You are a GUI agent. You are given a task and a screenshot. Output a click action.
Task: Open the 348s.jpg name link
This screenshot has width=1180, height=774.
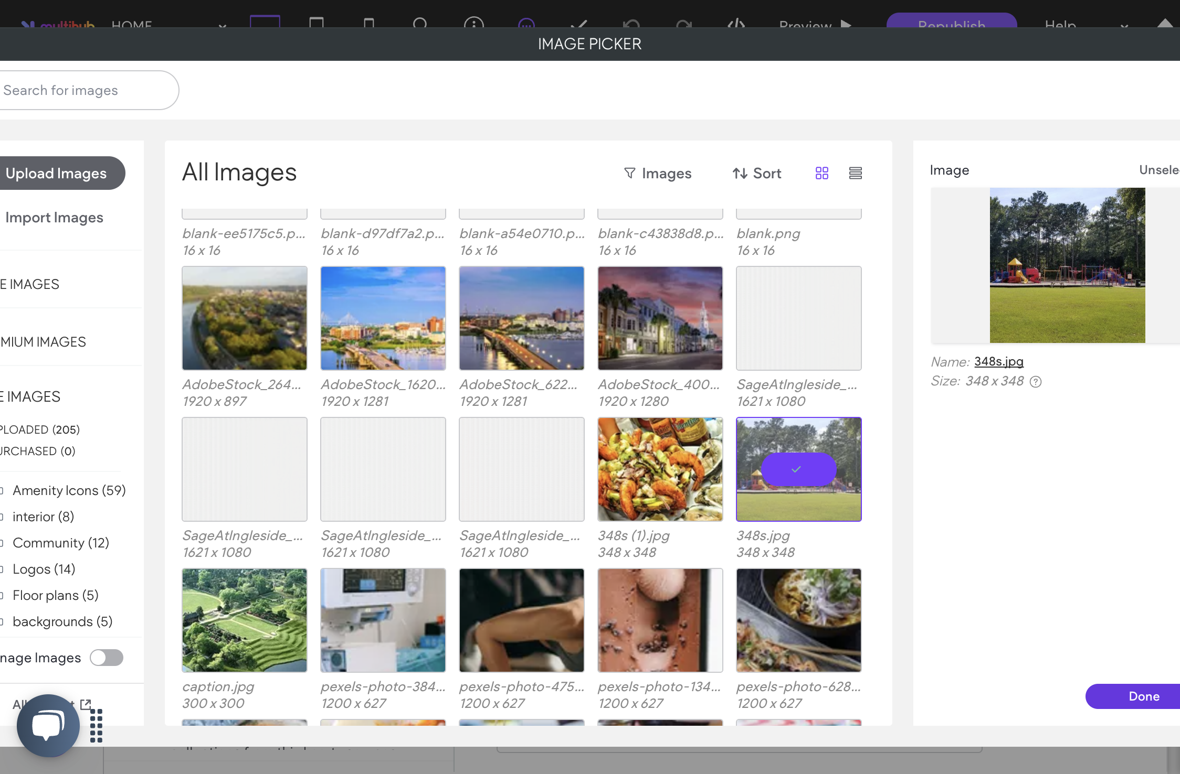[998, 361]
